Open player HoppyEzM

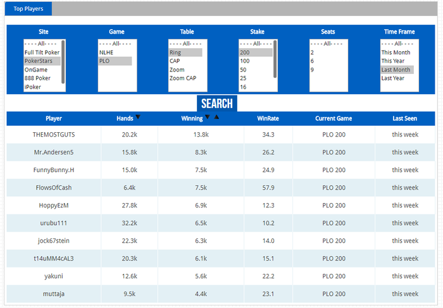54,206
